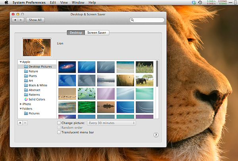Remove folder with the minus button
238x161 pixels.
[25, 123]
